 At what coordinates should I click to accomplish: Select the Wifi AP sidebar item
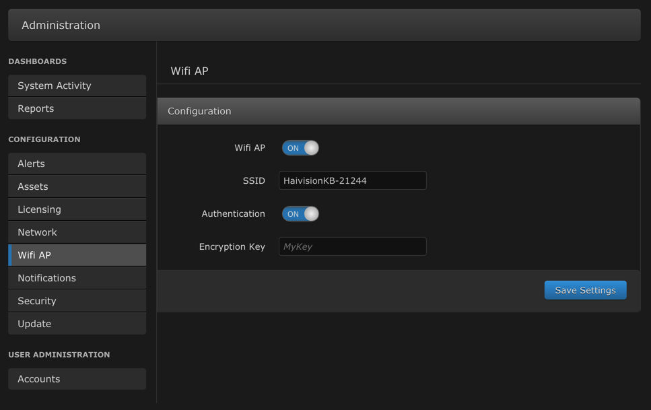point(77,255)
